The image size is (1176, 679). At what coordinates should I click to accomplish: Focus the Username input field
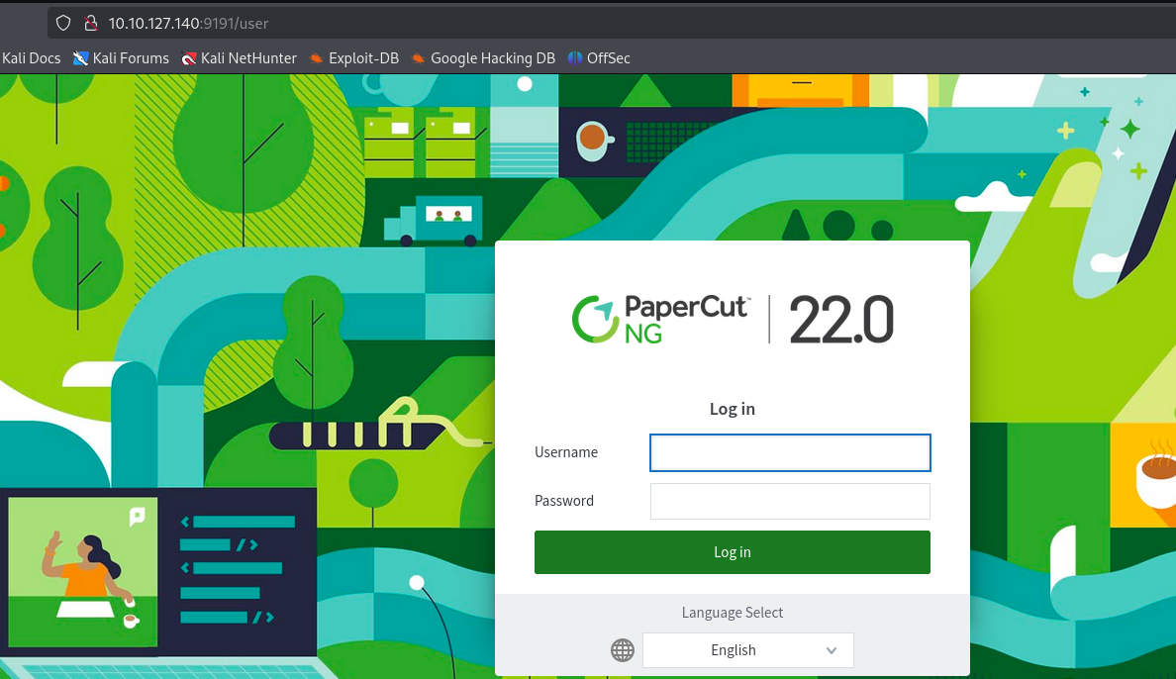(x=790, y=452)
